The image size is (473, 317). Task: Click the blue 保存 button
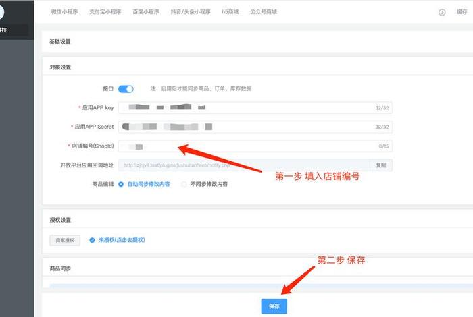point(274,306)
